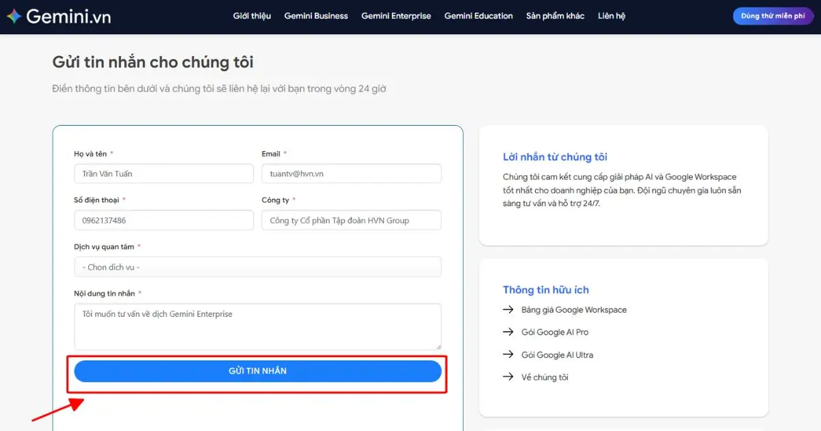Click the heading Gửi tin nhắn cho chúng tôi

[x=153, y=62]
